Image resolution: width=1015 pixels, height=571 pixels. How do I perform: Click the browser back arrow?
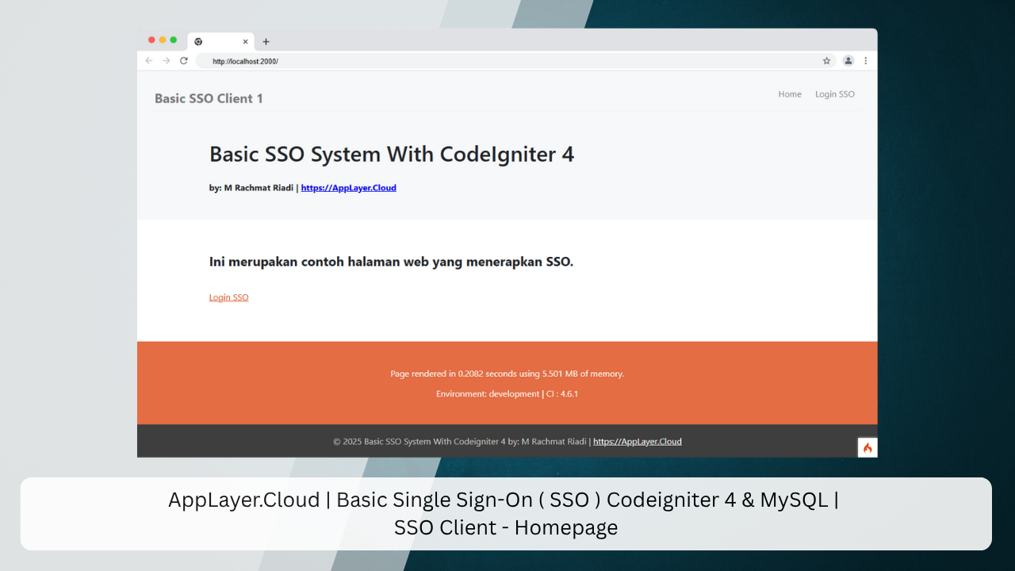click(149, 61)
